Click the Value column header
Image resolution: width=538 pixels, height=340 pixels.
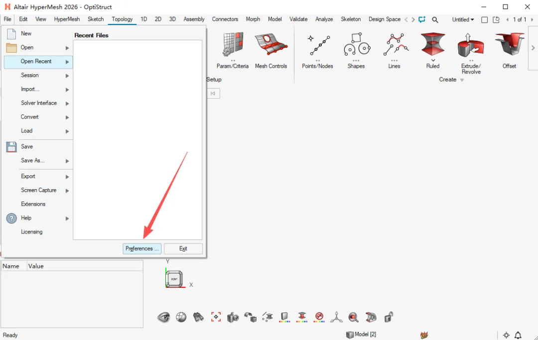(85, 266)
